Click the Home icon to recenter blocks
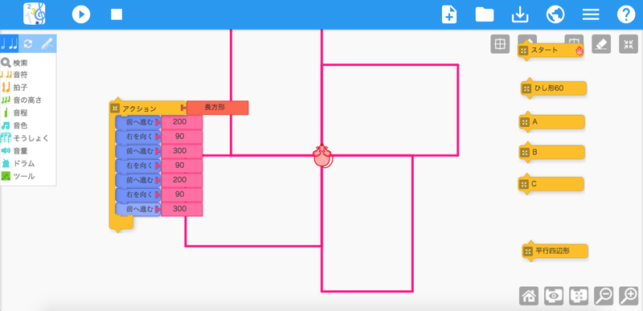The width and height of the screenshot is (643, 311). coord(529,296)
